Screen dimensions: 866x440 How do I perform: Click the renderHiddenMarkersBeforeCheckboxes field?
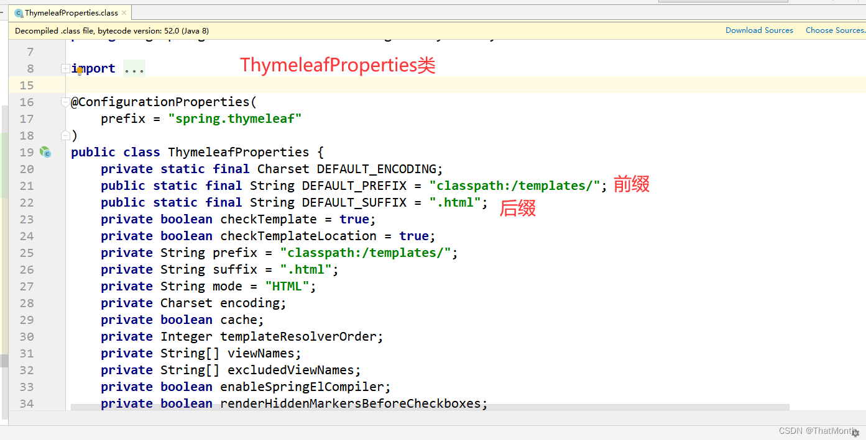pyautogui.click(x=351, y=403)
